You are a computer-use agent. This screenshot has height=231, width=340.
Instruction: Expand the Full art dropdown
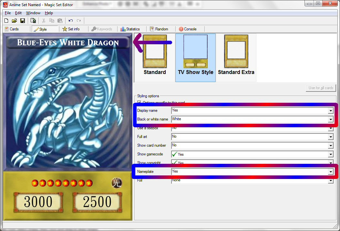click(x=330, y=137)
